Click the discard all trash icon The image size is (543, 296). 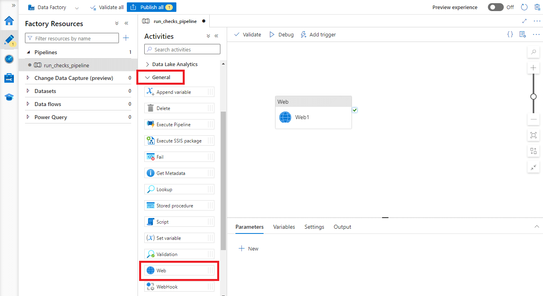(x=537, y=7)
